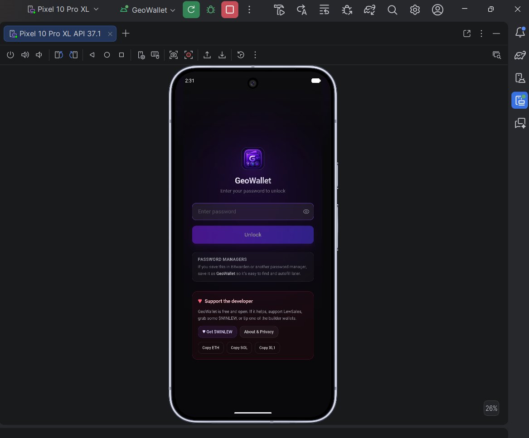The width and height of the screenshot is (529, 438).
Task: Open the Device Manager side panel
Action: [x=520, y=78]
